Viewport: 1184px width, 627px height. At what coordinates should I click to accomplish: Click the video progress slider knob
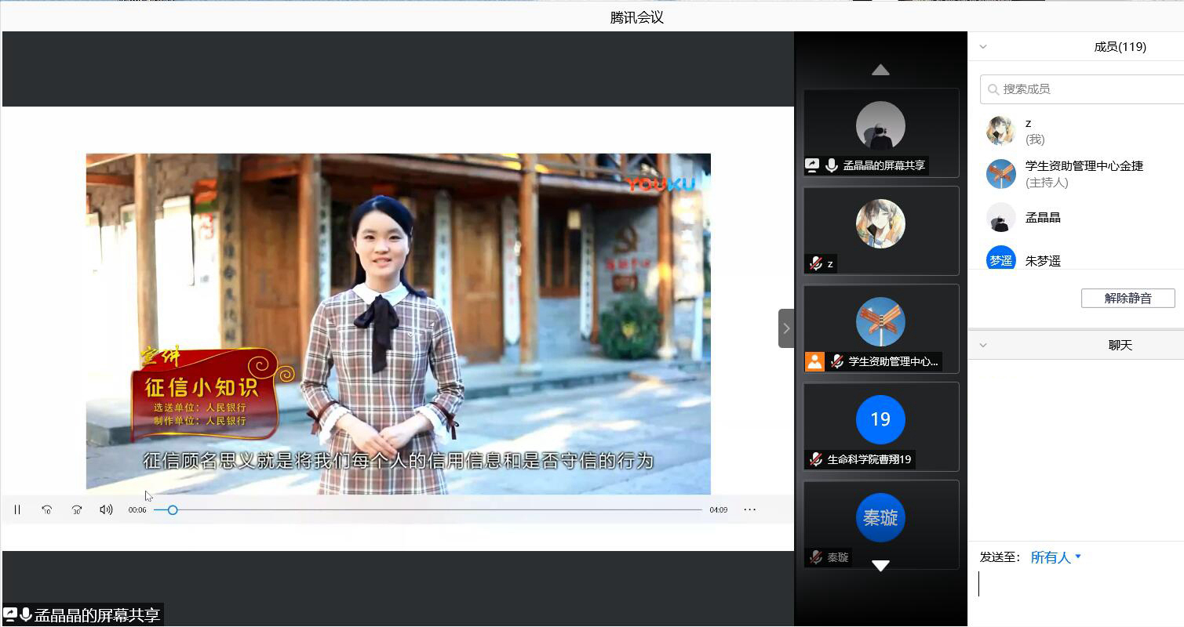173,509
